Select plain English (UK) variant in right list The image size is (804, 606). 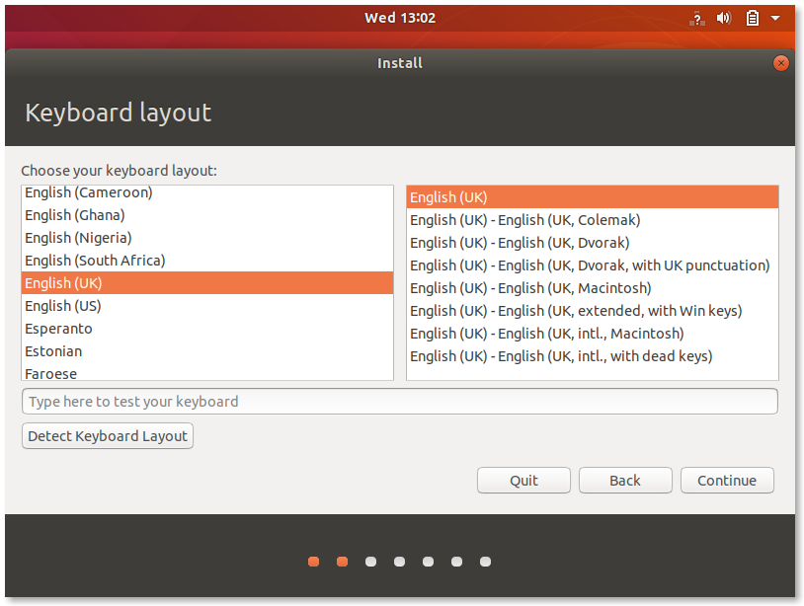pyautogui.click(x=593, y=197)
